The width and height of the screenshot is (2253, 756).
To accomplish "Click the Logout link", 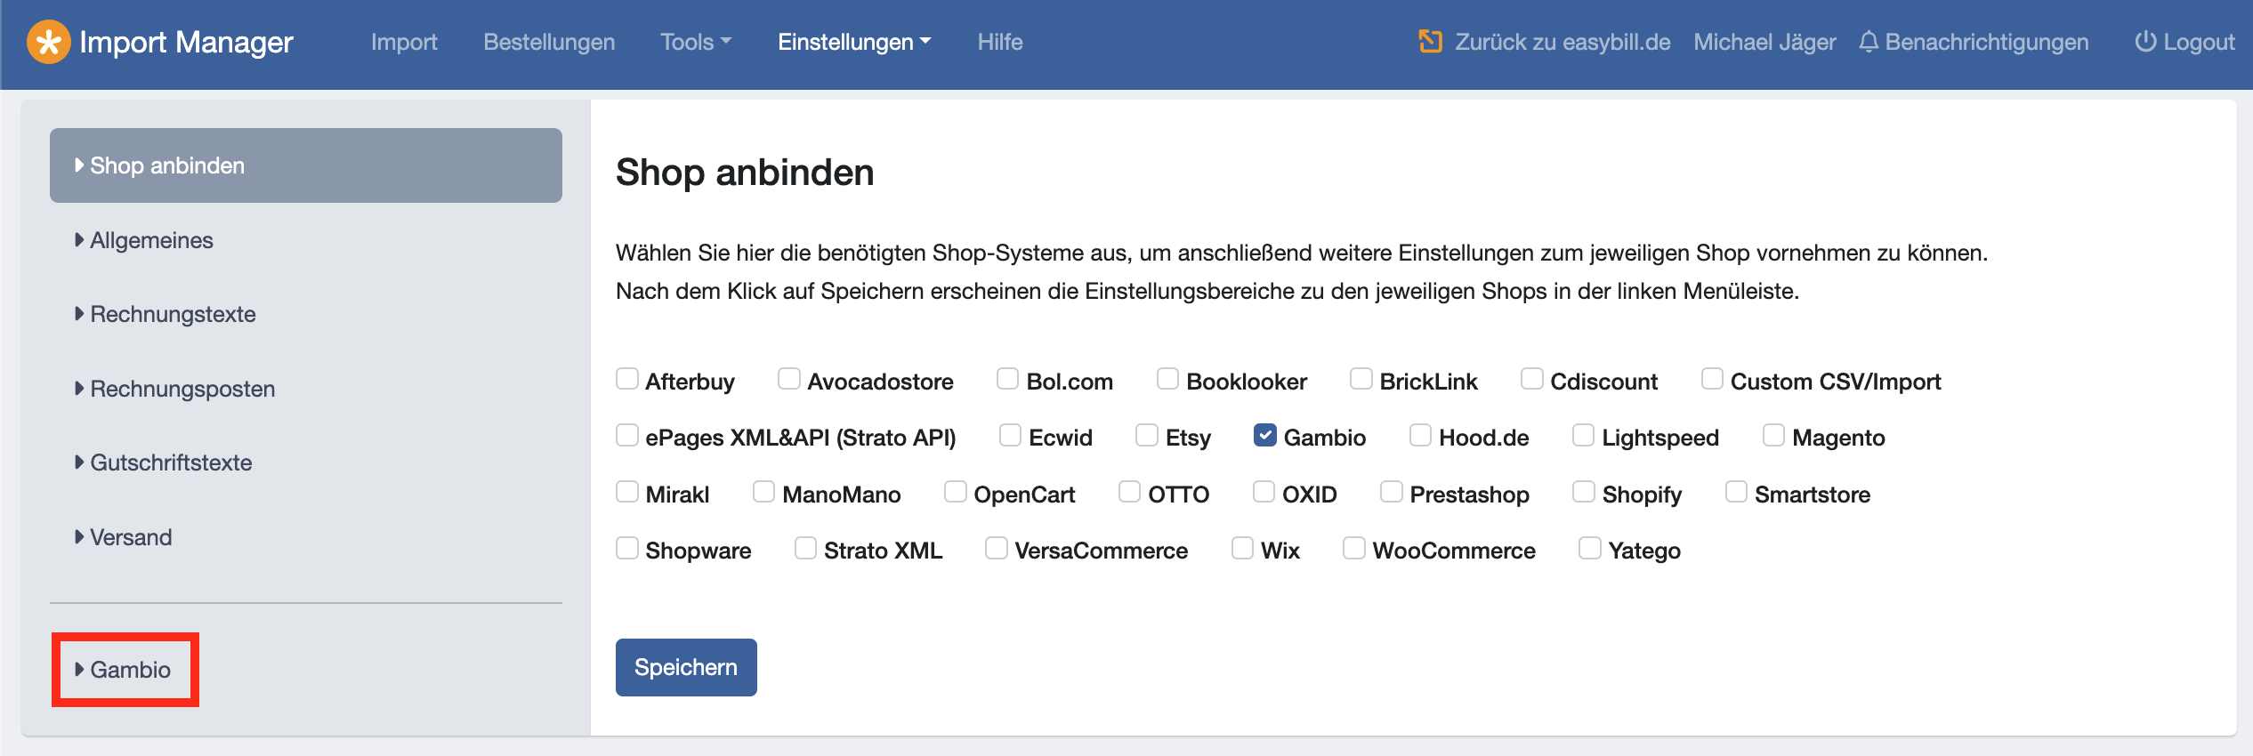I will point(2199,42).
